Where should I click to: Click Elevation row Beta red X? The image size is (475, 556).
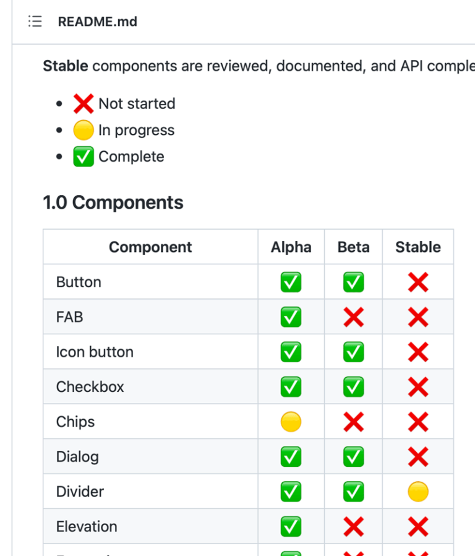354,527
